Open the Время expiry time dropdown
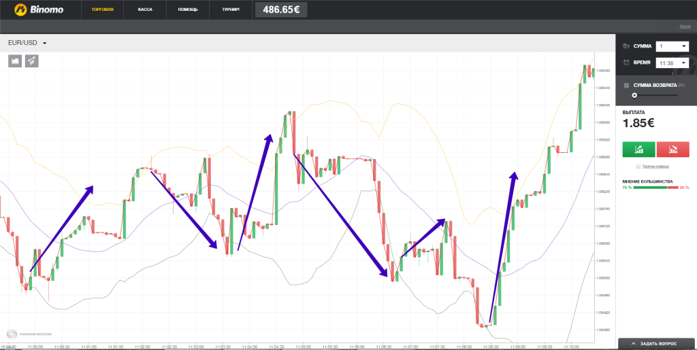This screenshot has width=697, height=350. (672, 63)
